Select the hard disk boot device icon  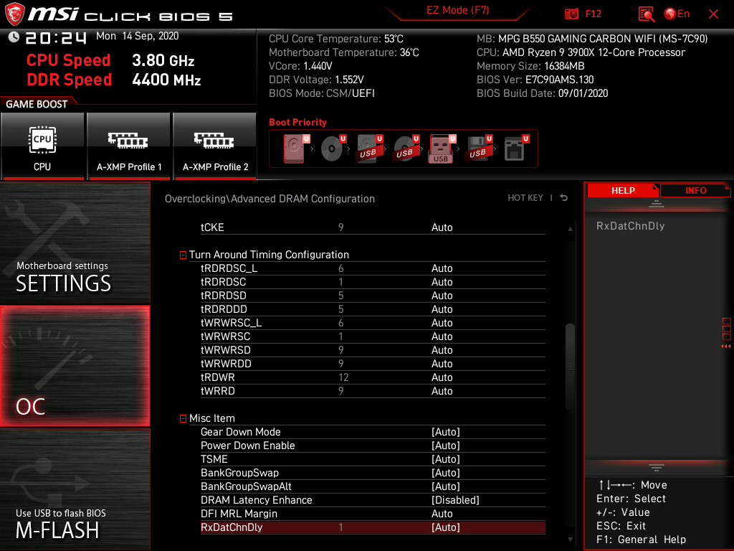[296, 149]
